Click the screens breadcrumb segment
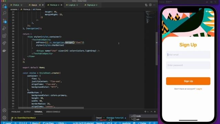Screen dimensions: 220x124 14,9
